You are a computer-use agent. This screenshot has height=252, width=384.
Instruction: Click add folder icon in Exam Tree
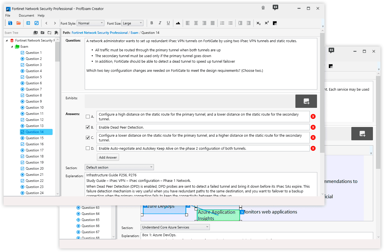[49, 33]
